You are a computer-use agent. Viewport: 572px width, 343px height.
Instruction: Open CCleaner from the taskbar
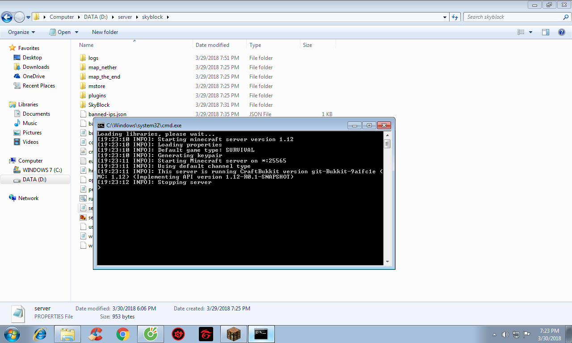click(95, 334)
